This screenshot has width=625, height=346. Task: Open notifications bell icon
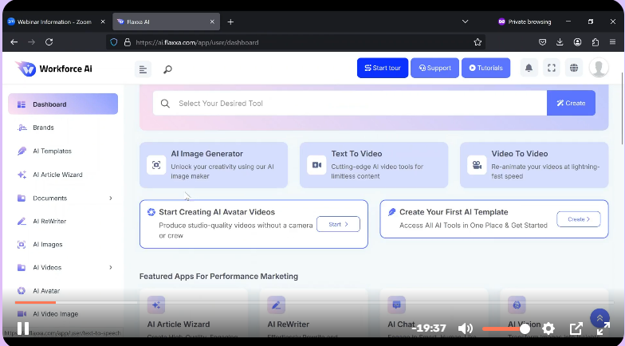[529, 68]
